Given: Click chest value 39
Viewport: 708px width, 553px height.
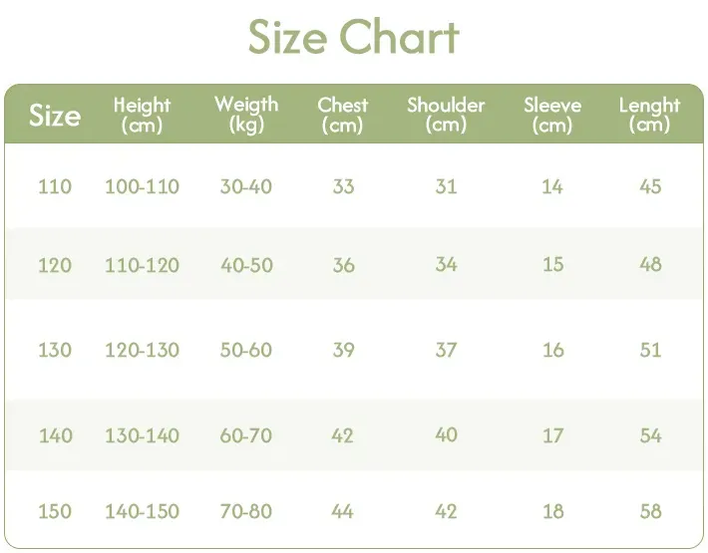Looking at the screenshot, I should pyautogui.click(x=343, y=350).
